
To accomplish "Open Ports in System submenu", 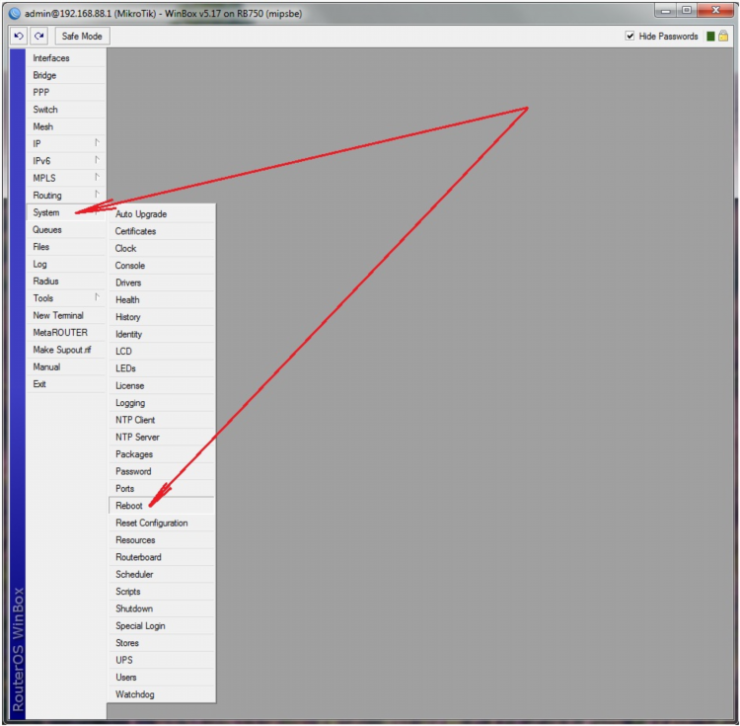I will [162, 488].
